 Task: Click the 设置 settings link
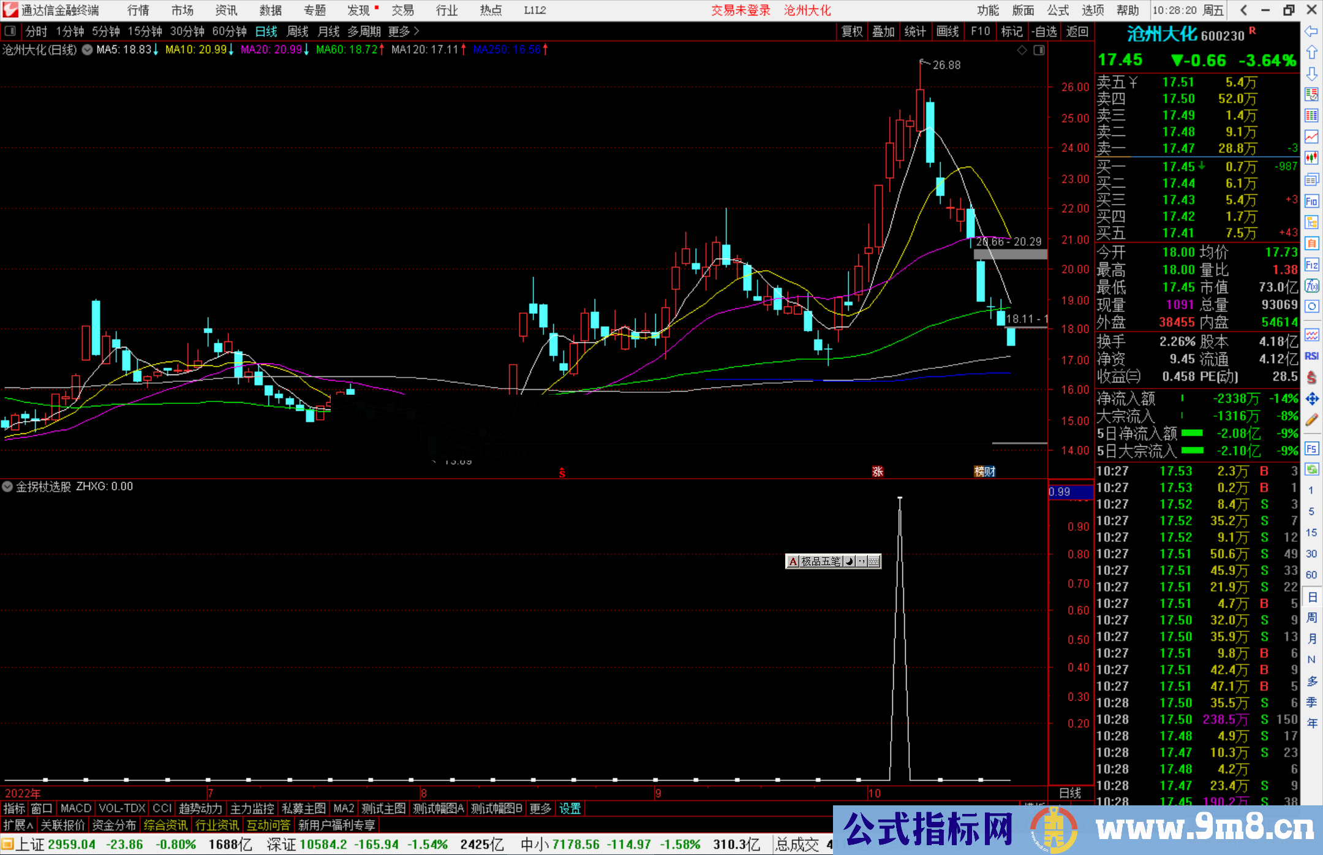[x=570, y=808]
